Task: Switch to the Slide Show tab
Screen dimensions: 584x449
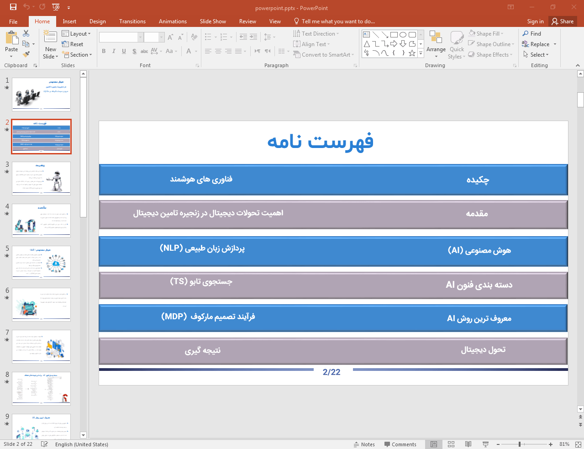Action: (x=213, y=21)
